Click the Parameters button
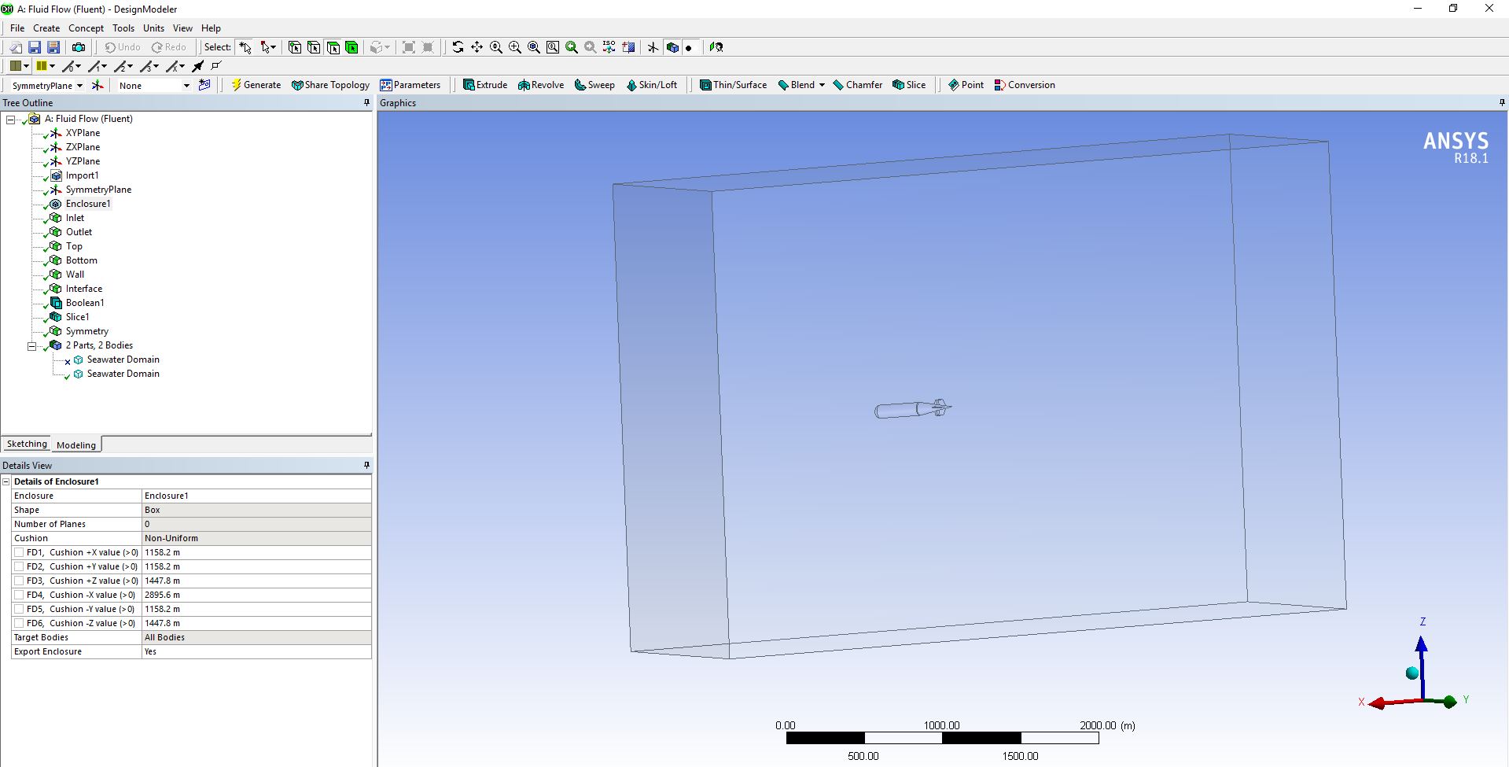 pyautogui.click(x=411, y=85)
